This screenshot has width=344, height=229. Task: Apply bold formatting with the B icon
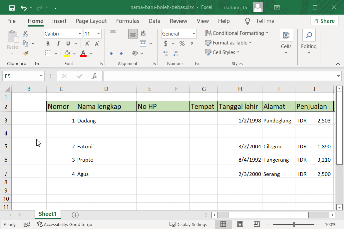point(48,43)
